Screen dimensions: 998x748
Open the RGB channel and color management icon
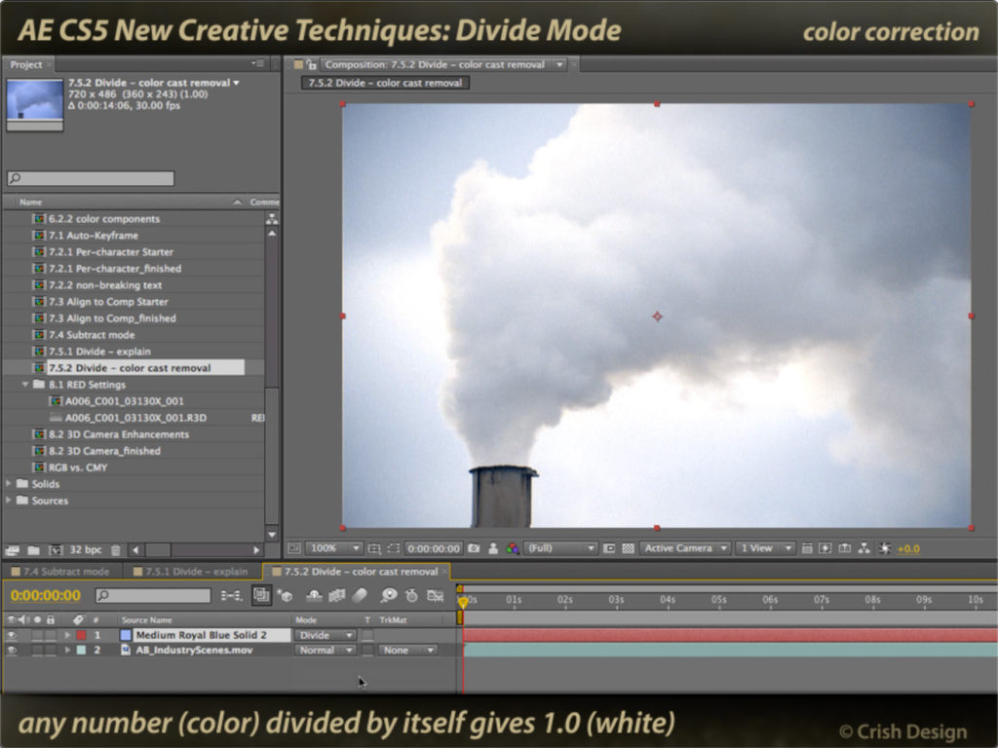[512, 548]
